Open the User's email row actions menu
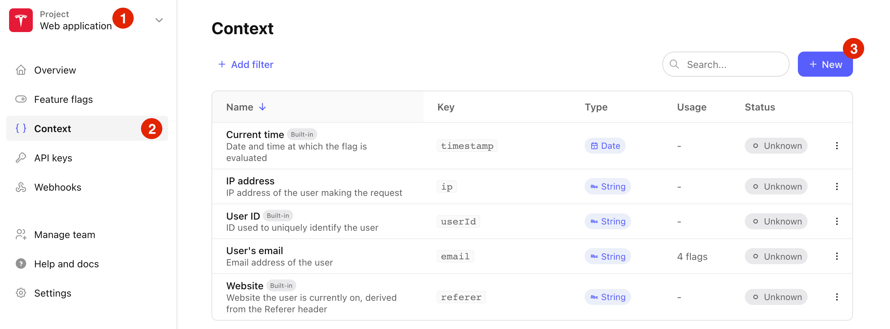The height and width of the screenshot is (329, 890). point(837,256)
